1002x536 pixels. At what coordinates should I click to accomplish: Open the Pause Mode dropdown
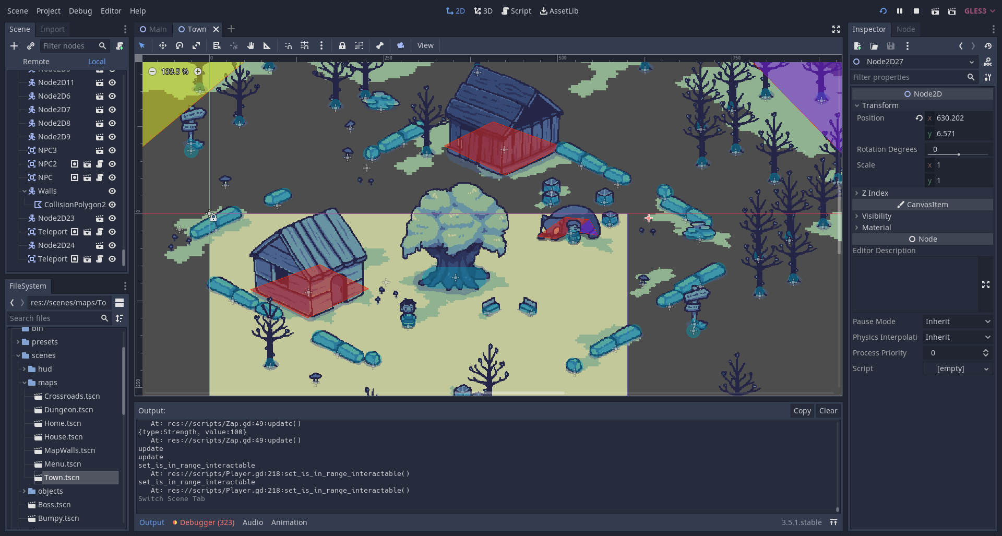[x=957, y=321]
